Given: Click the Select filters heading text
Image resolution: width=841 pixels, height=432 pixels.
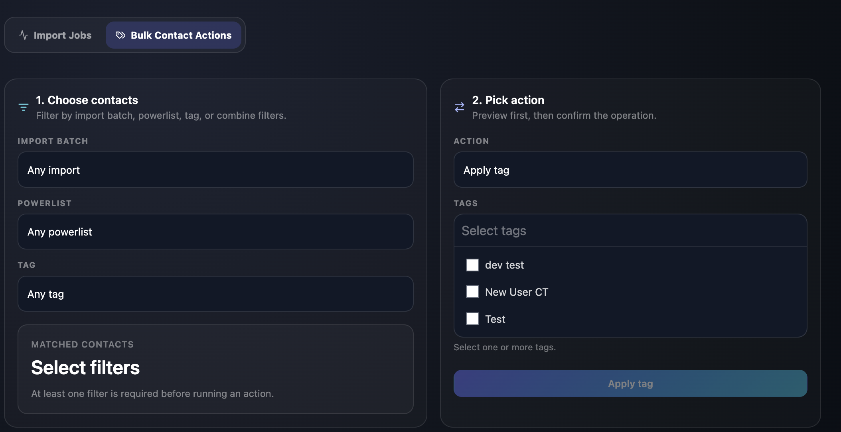Looking at the screenshot, I should coord(85,367).
